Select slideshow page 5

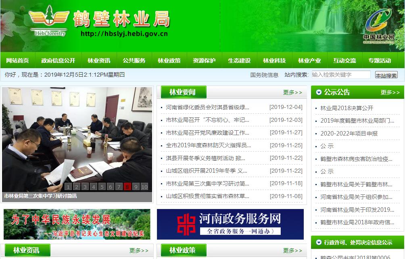coord(102,186)
